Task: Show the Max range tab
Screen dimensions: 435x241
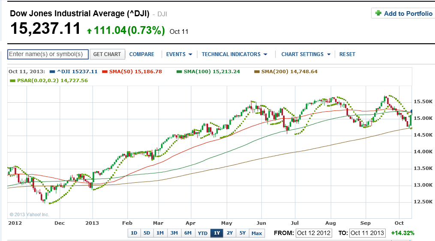Action: click(257, 233)
